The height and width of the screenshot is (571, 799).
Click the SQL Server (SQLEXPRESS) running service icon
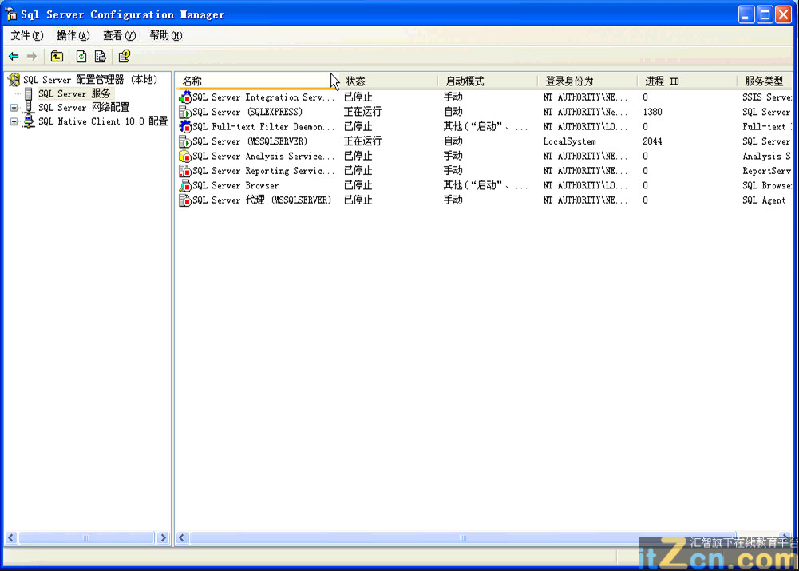(185, 112)
